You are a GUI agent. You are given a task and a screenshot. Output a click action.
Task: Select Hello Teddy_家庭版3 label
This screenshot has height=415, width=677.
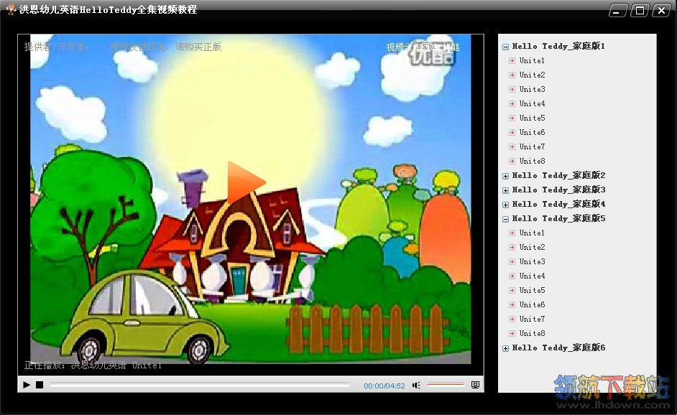click(558, 190)
